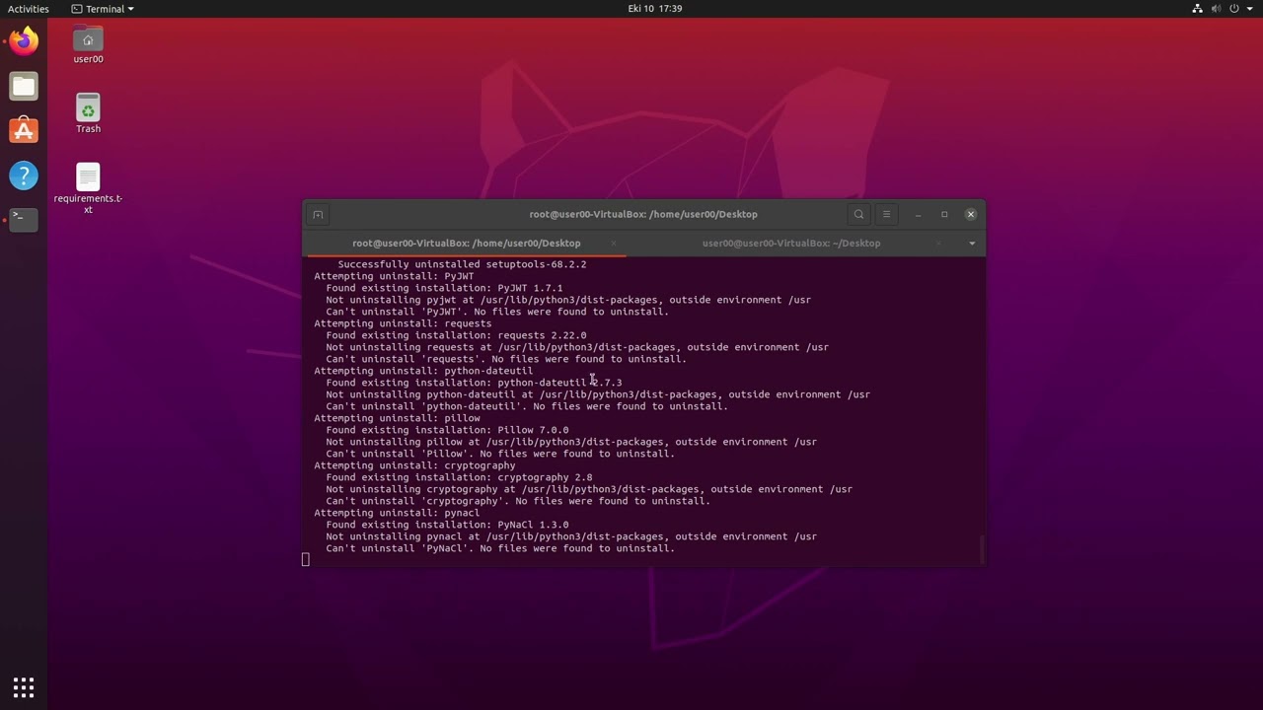This screenshot has height=710, width=1263.
Task: Click the new tab icon in the terminal header
Action: click(318, 214)
